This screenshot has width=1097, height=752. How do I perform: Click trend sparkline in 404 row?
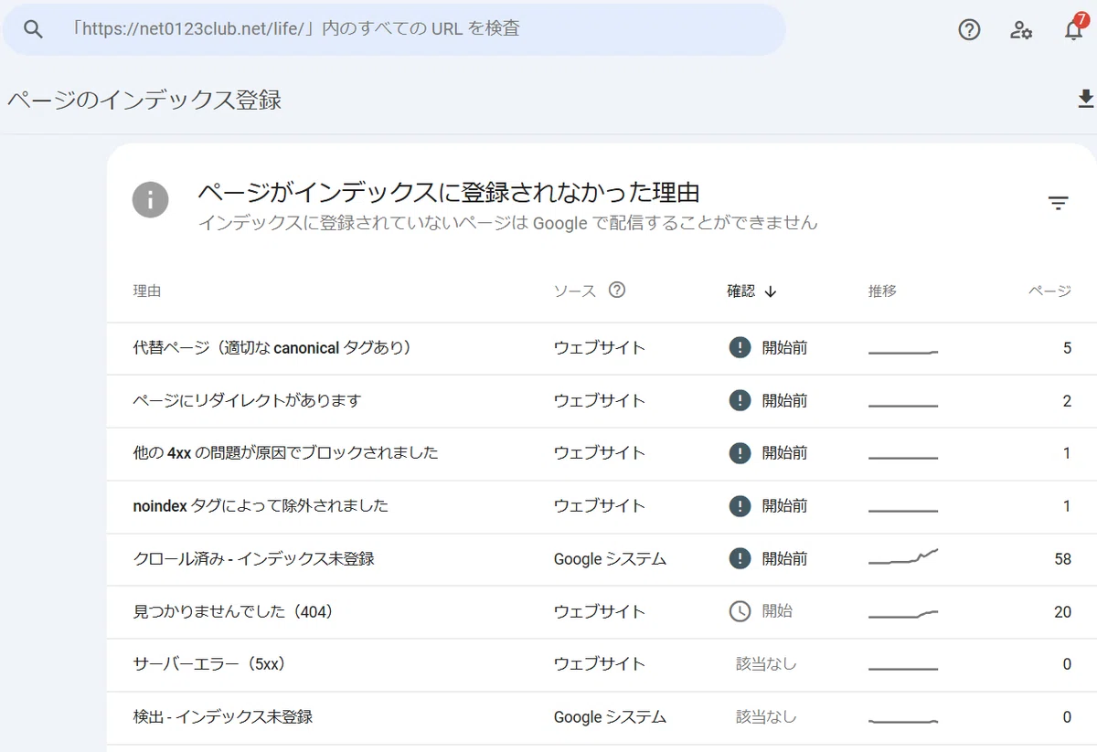coord(903,614)
